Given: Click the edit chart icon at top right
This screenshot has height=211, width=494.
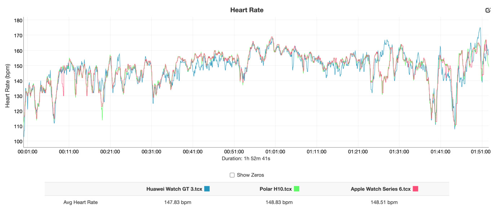Looking at the screenshot, I should click(x=488, y=10).
